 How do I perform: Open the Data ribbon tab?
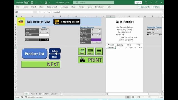coord(73,7)
